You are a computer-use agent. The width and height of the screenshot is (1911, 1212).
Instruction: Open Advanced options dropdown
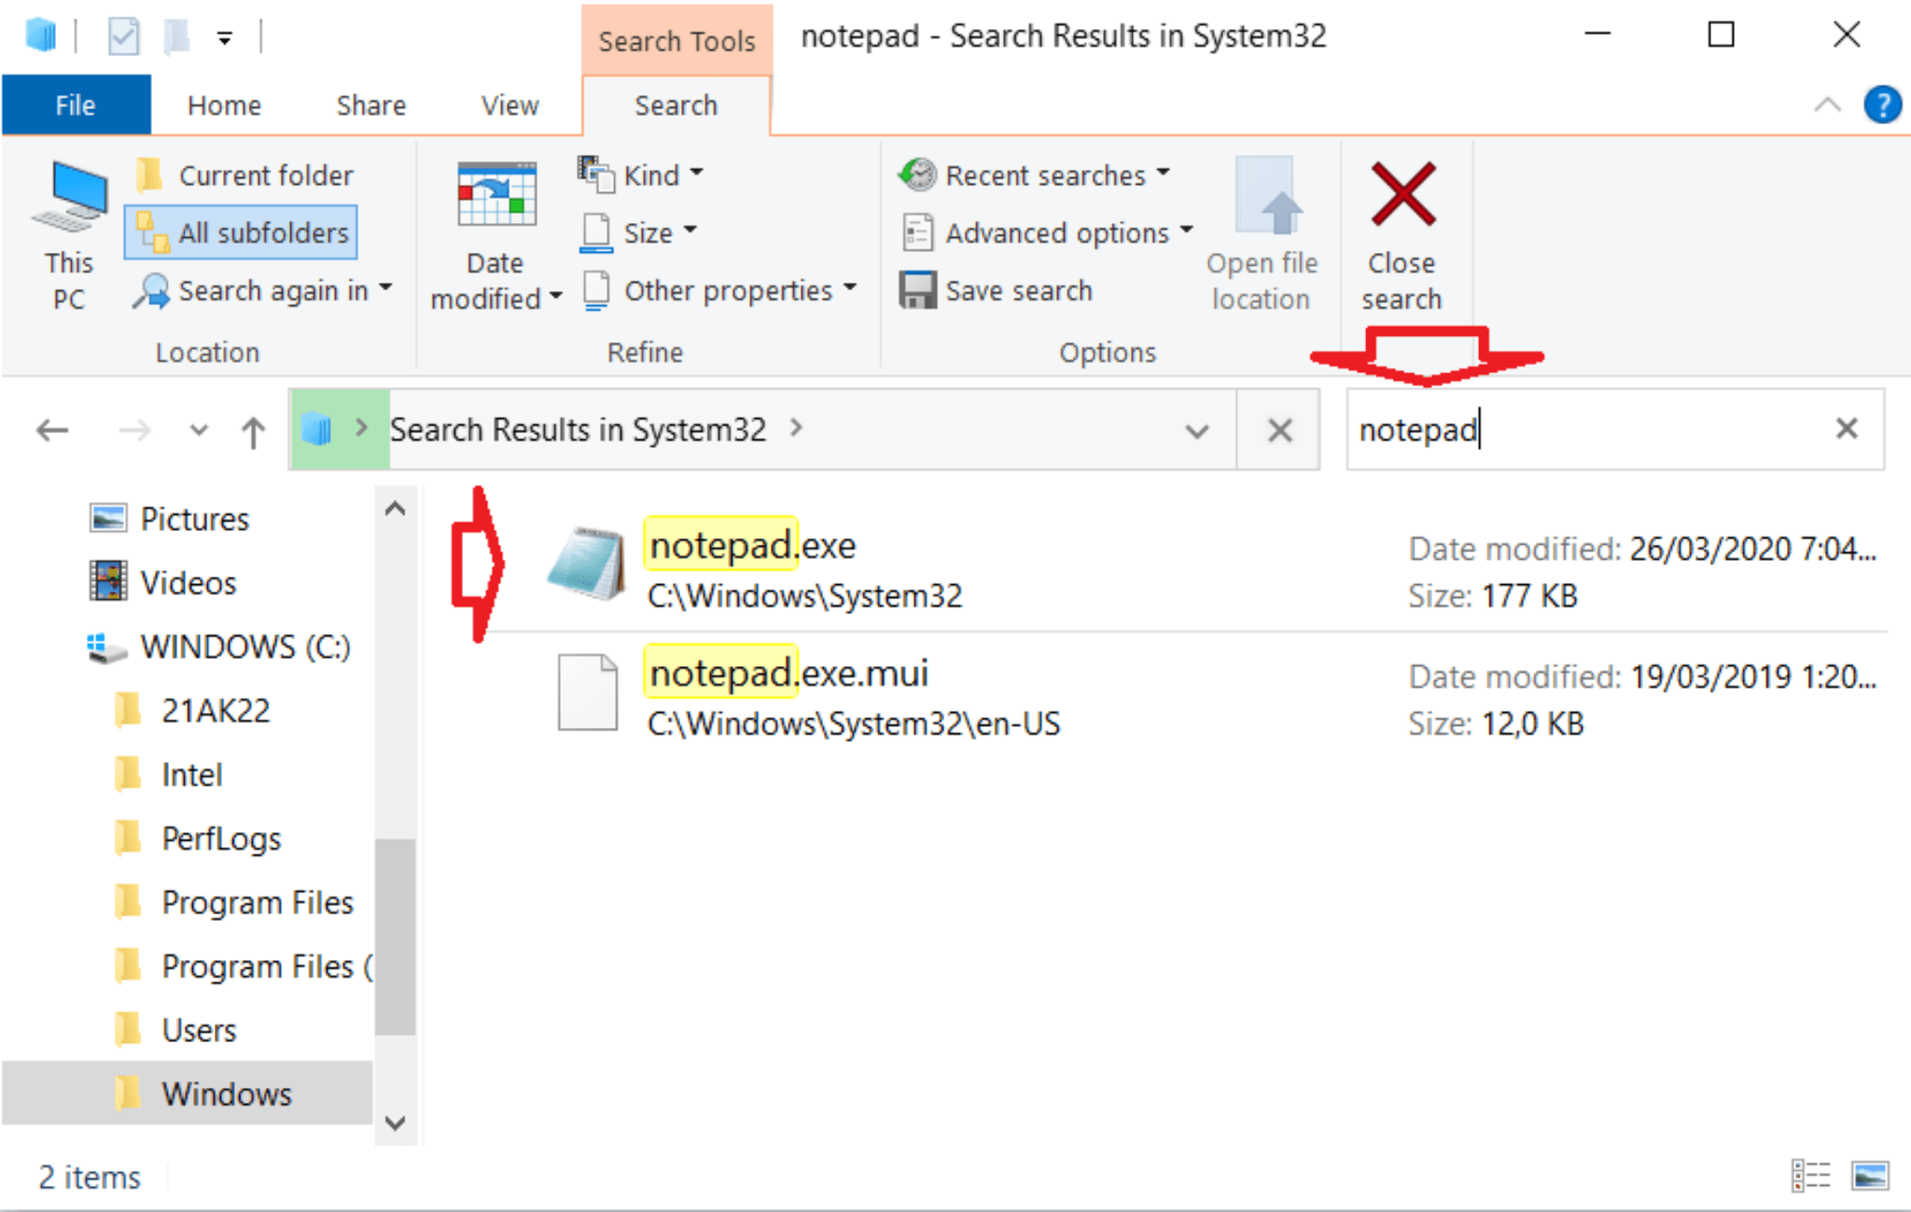coord(1046,232)
